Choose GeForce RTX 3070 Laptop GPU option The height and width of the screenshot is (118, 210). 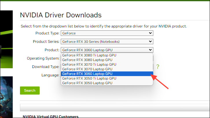coord(107,69)
